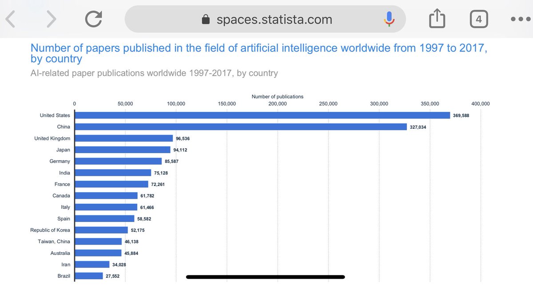This screenshot has height=285, width=533.
Task: Click the United States bar in chart
Action: [263, 115]
